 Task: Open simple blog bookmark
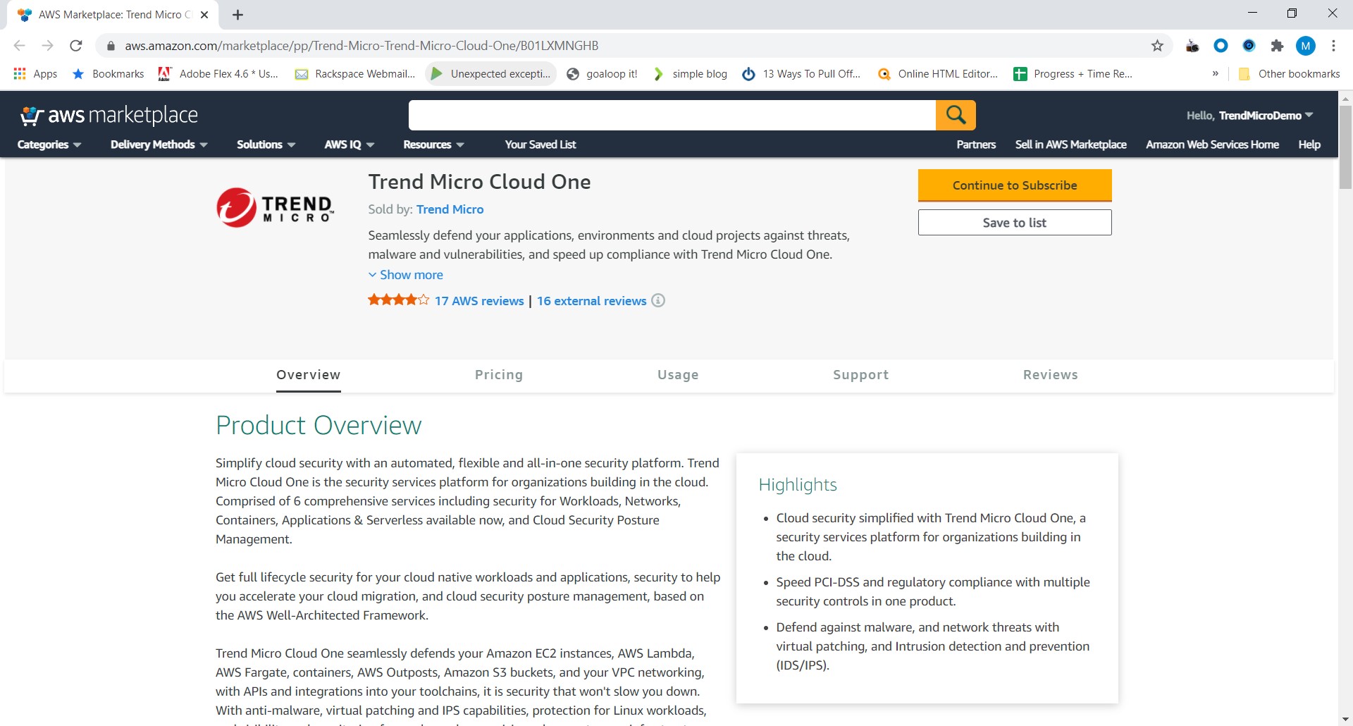point(691,74)
